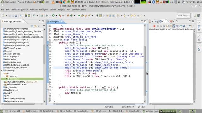Viewport: 202px width, 113px height.
Task: Click the green m toolbar icon
Action: click(x=79, y=15)
